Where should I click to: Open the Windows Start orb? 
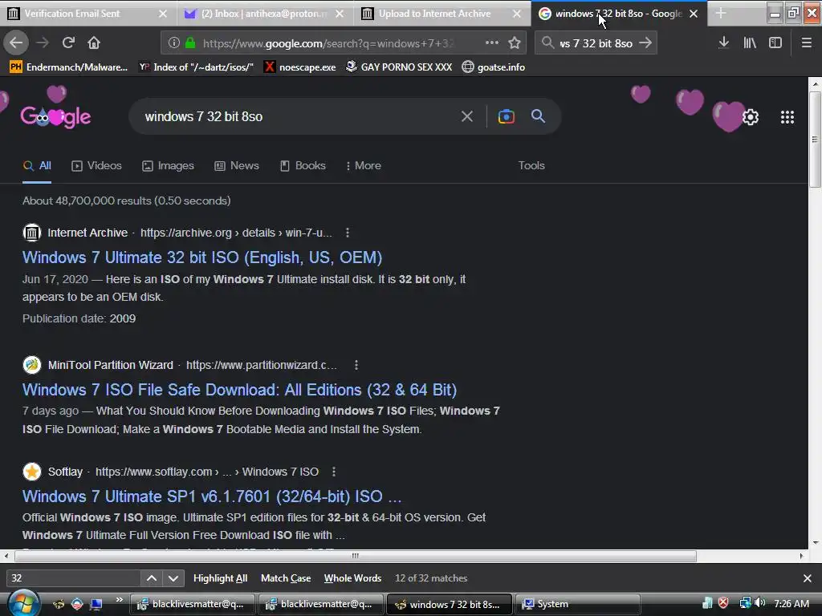[x=22, y=603]
